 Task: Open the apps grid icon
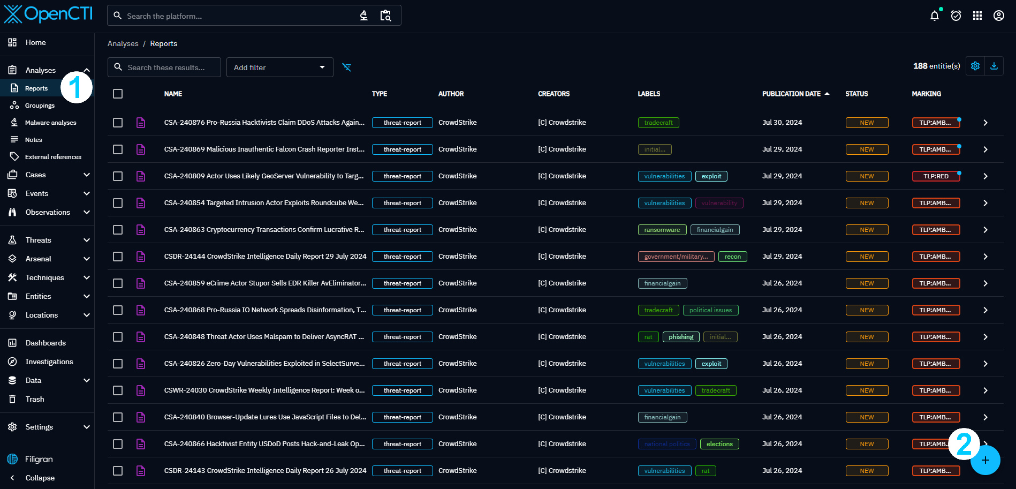coord(977,16)
